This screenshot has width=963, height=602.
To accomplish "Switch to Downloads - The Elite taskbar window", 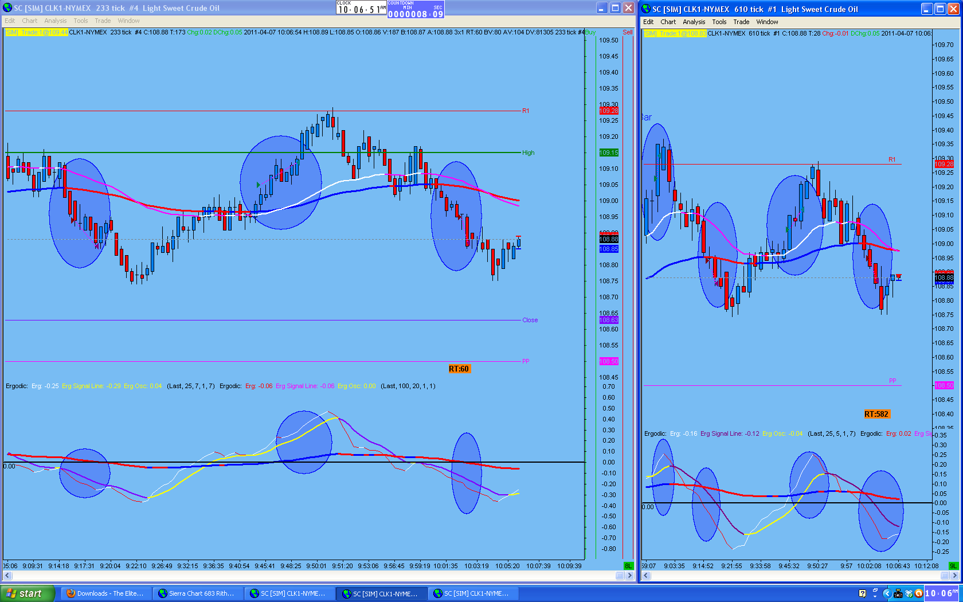I will point(105,593).
